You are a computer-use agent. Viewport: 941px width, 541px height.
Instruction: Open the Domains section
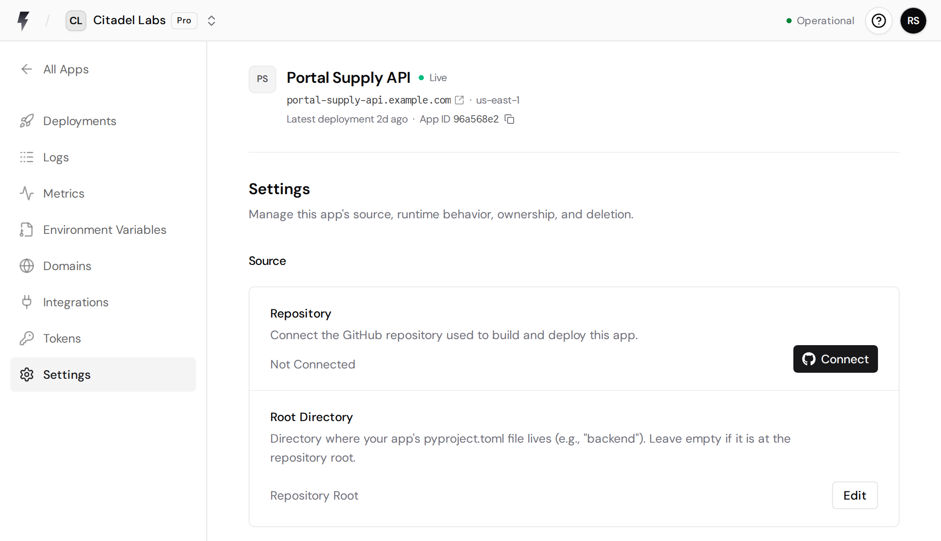tap(103, 266)
